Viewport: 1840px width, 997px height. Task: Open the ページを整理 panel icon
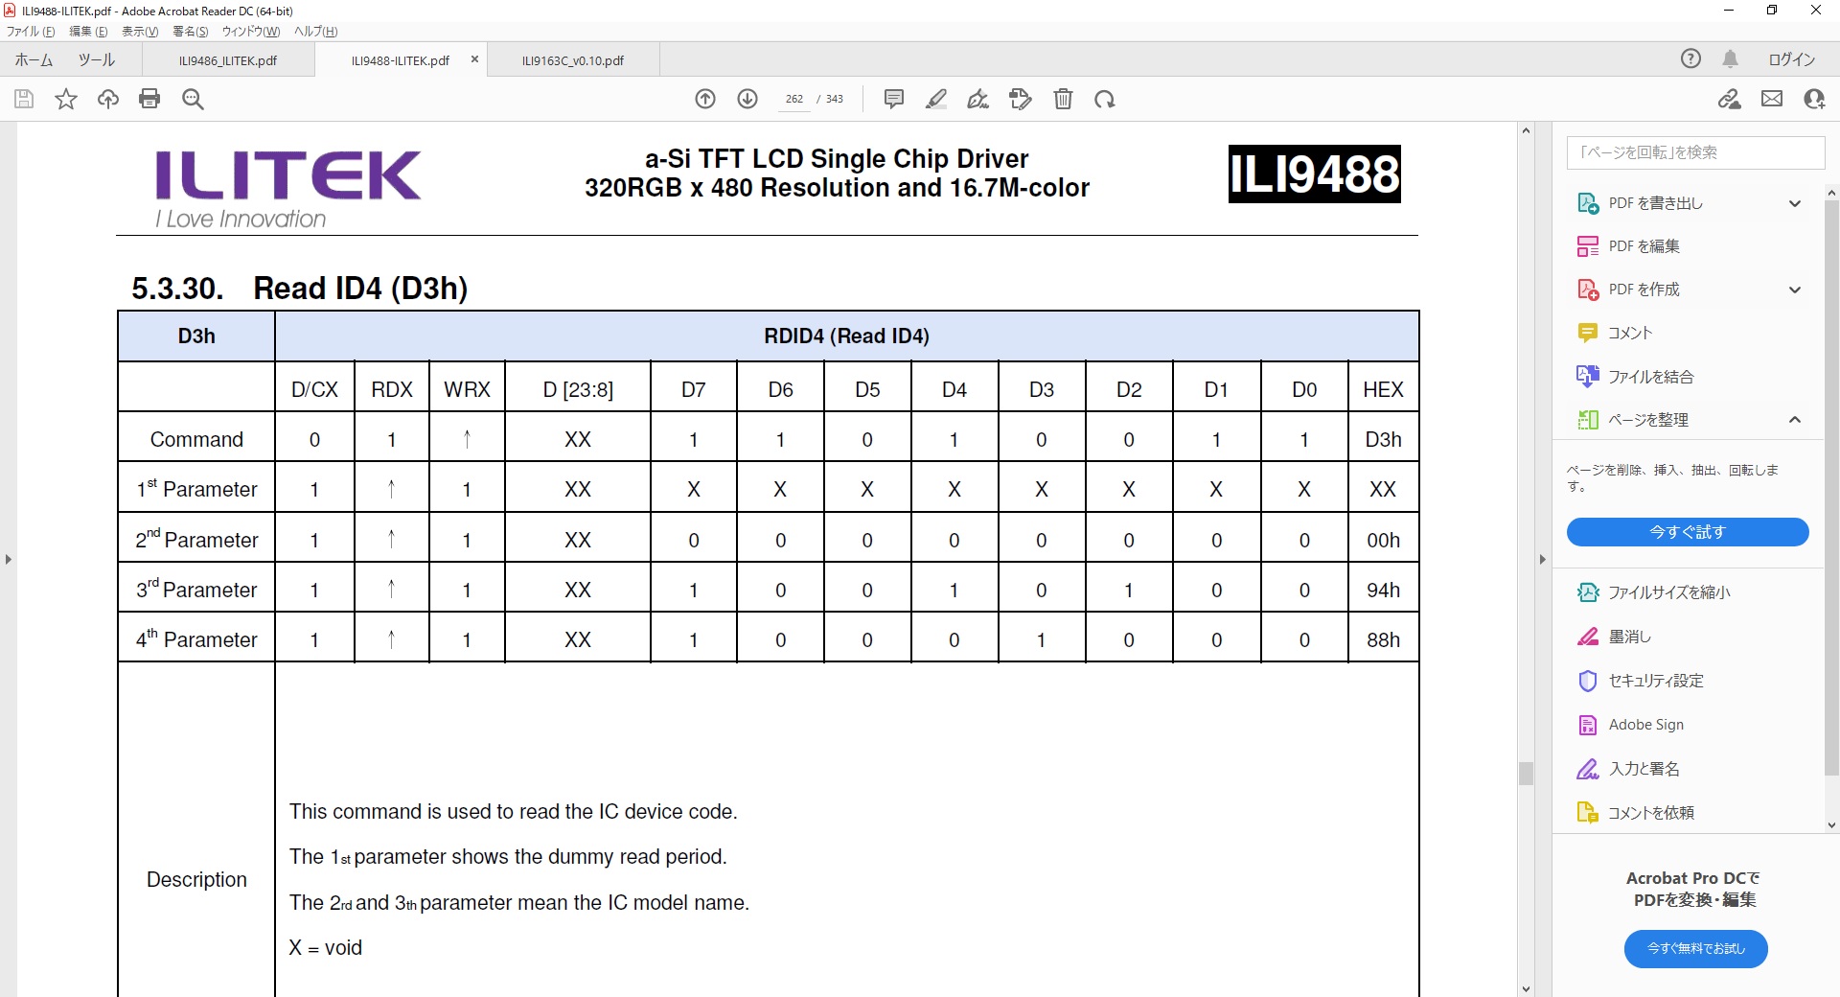coord(1588,419)
